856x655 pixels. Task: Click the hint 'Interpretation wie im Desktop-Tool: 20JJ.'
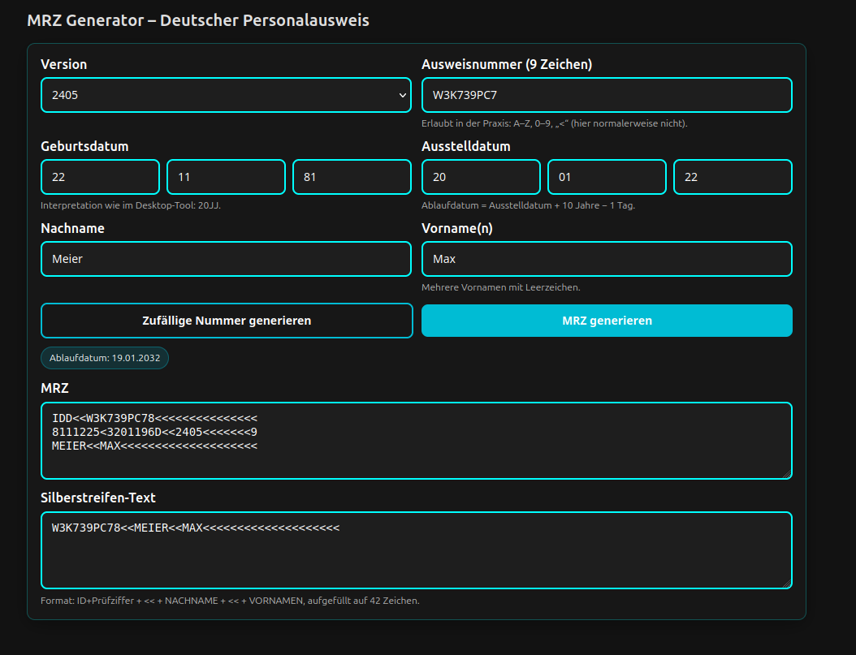(131, 205)
